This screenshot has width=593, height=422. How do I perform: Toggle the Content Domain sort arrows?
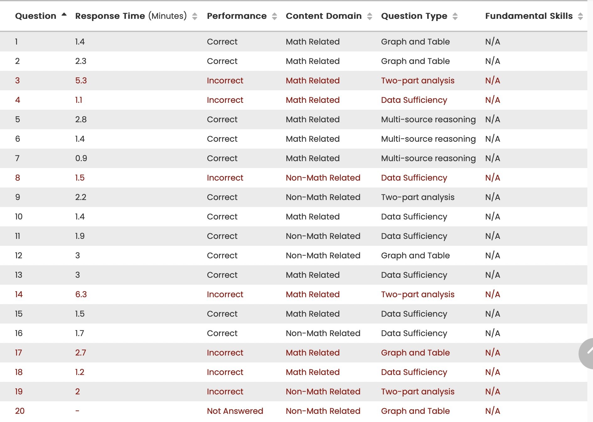click(370, 16)
